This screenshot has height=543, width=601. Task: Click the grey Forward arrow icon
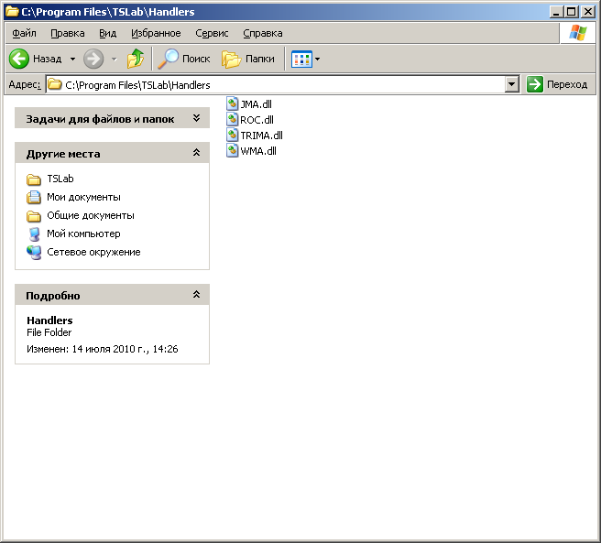93,59
